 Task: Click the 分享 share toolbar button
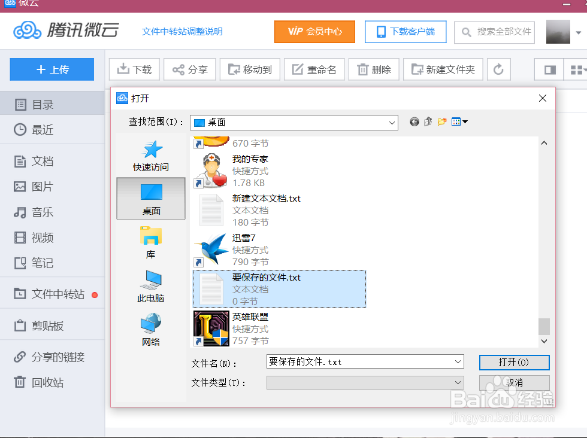click(190, 69)
